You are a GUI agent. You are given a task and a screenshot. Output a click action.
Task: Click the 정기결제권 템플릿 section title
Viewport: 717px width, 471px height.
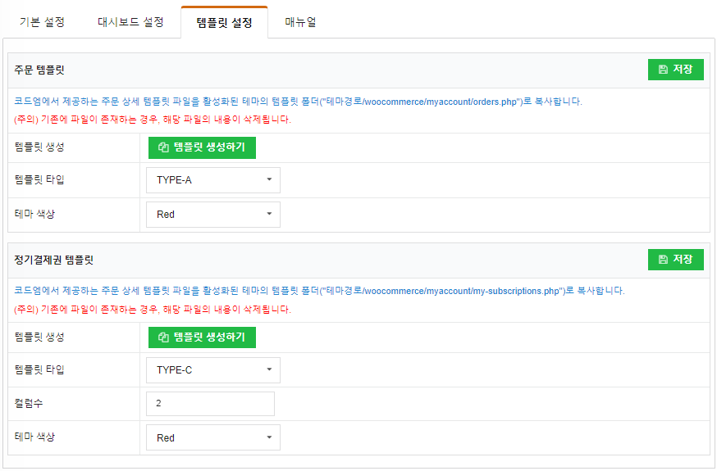pyautogui.click(x=54, y=260)
